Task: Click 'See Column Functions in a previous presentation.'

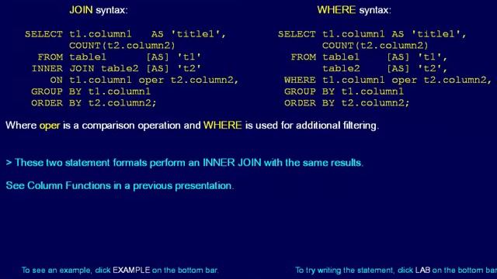Action: [x=120, y=185]
